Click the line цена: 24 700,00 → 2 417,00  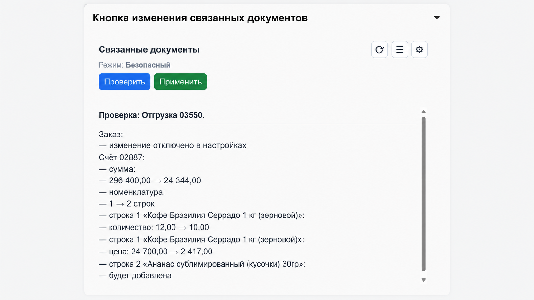(156, 252)
